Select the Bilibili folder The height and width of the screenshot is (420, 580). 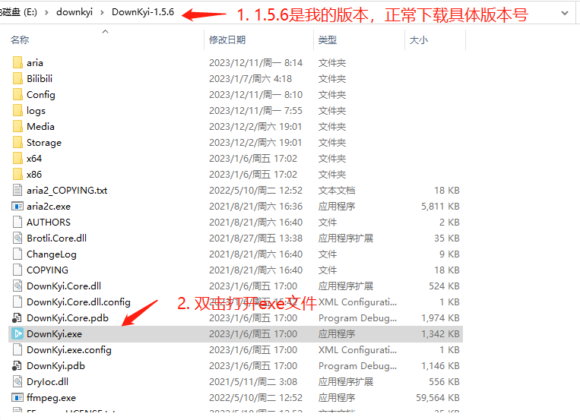click(40, 79)
